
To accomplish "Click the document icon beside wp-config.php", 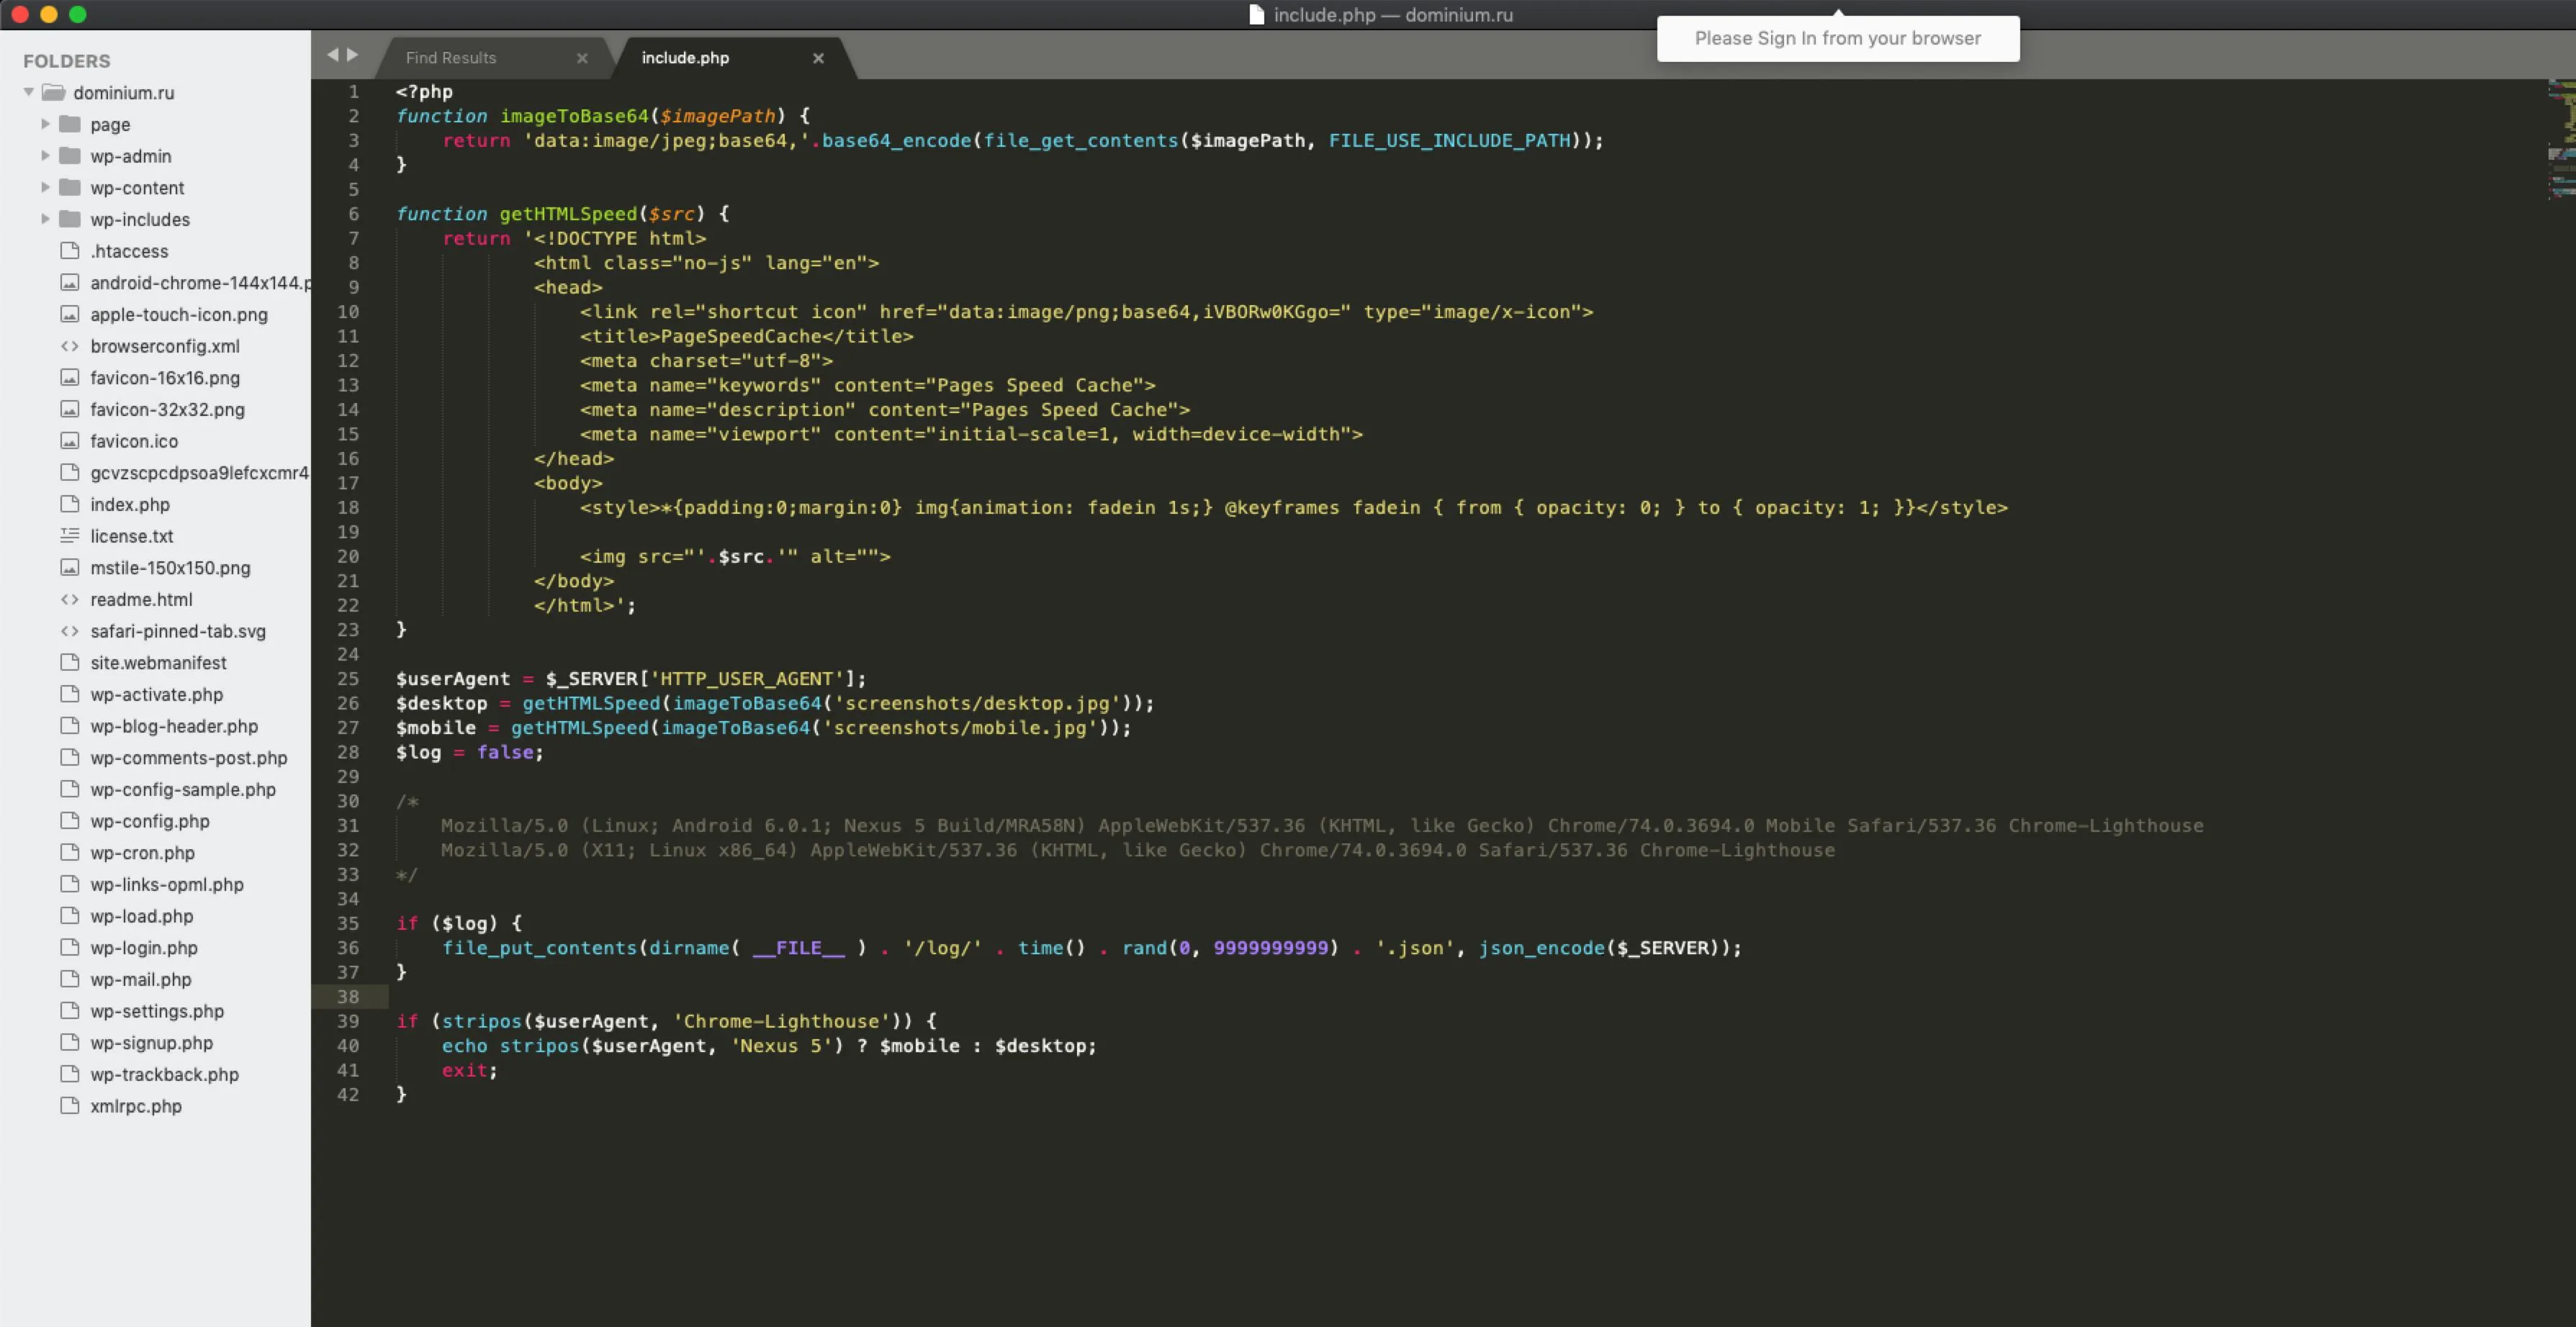I will tap(69, 820).
